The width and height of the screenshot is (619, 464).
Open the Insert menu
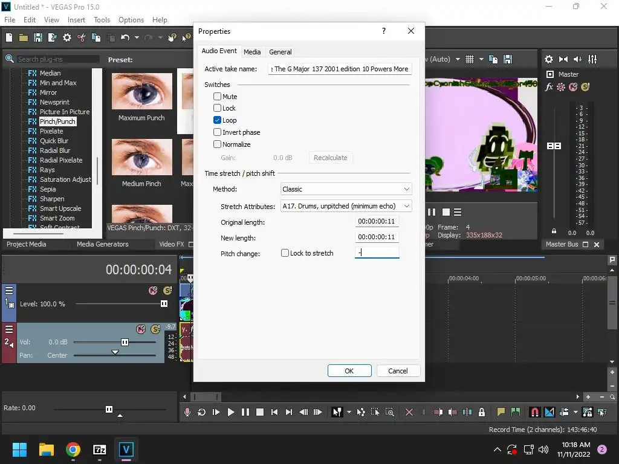(x=76, y=20)
